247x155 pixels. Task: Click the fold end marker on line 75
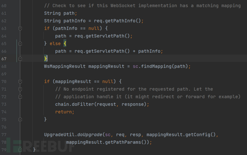(x=20, y=119)
